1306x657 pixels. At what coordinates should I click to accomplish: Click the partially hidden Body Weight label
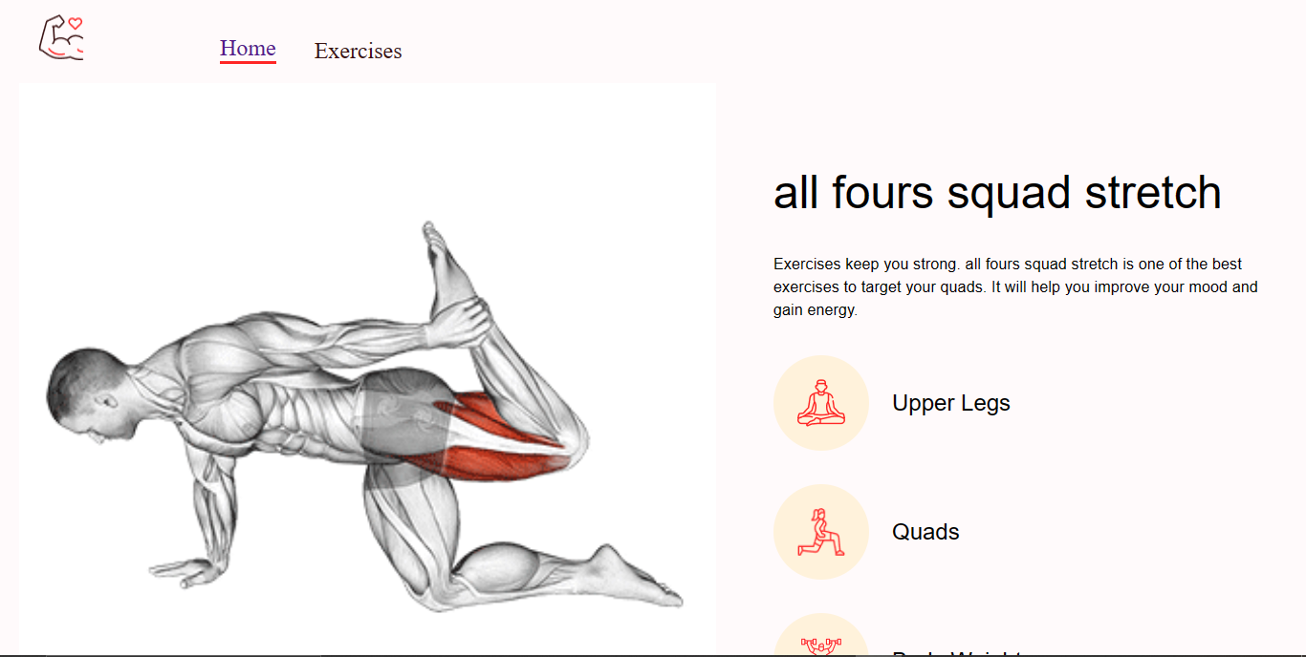[957, 654]
